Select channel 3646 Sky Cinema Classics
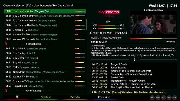This screenshot has width=180, height=101. click(45, 20)
